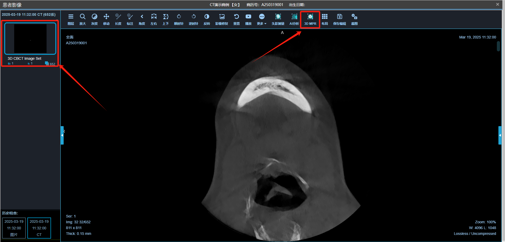505x242 pixels.
Task: Switch to the 2025-03-19 CT history exam
Action: [39, 228]
